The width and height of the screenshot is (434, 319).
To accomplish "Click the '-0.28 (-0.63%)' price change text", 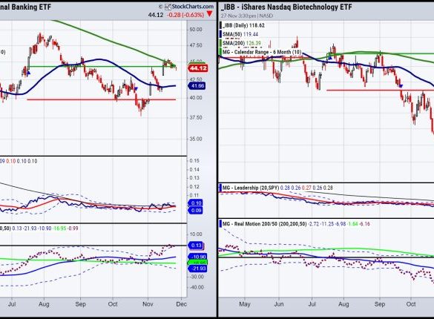I will (x=185, y=15).
